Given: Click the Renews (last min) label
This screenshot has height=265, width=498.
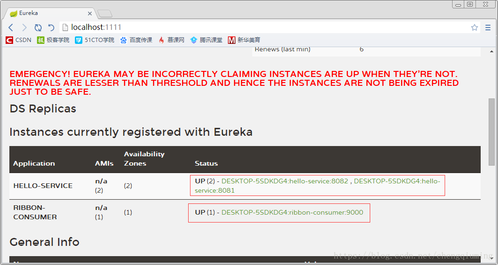Looking at the screenshot, I should click(282, 49).
